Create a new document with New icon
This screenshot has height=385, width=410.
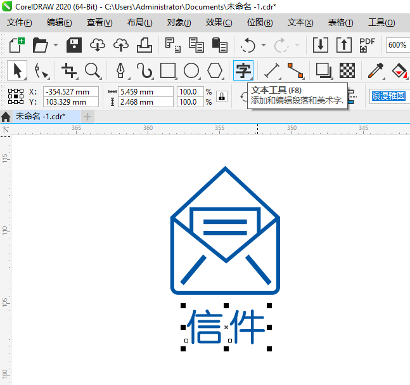click(x=16, y=45)
